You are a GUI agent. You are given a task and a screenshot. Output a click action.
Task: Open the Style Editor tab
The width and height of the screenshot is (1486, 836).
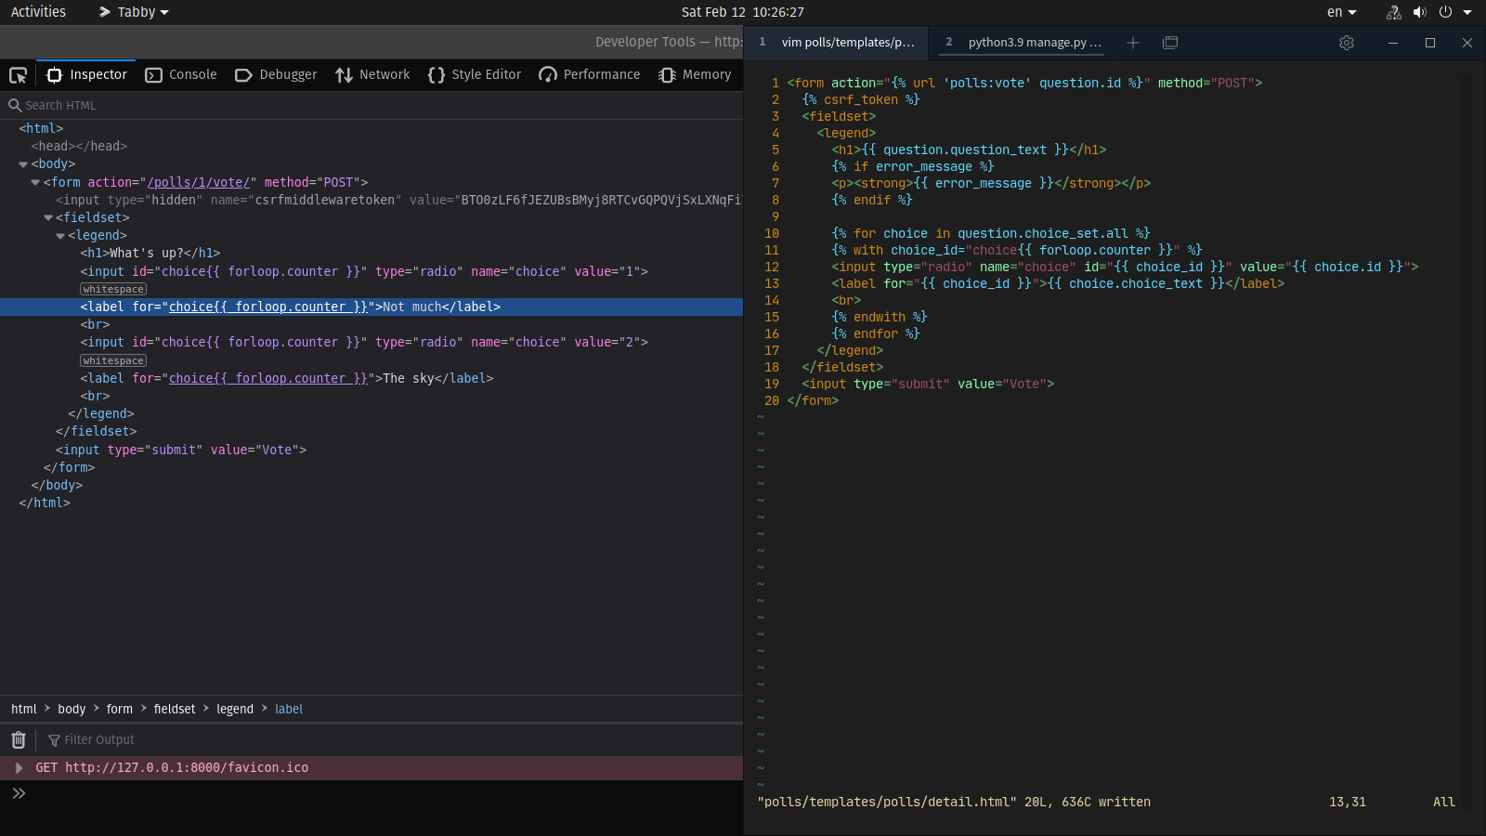475,74
